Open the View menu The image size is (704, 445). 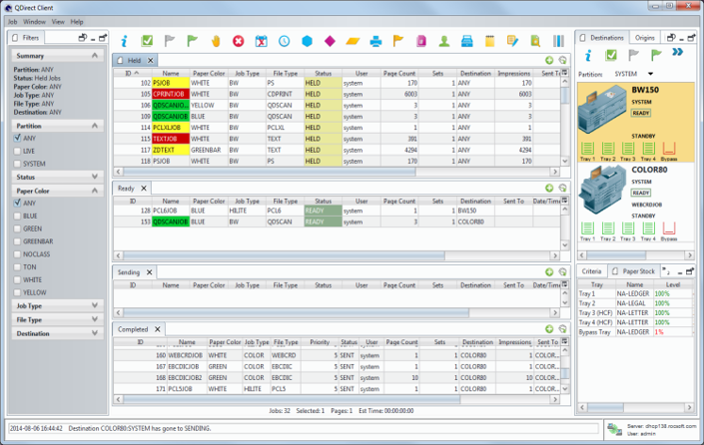point(58,22)
